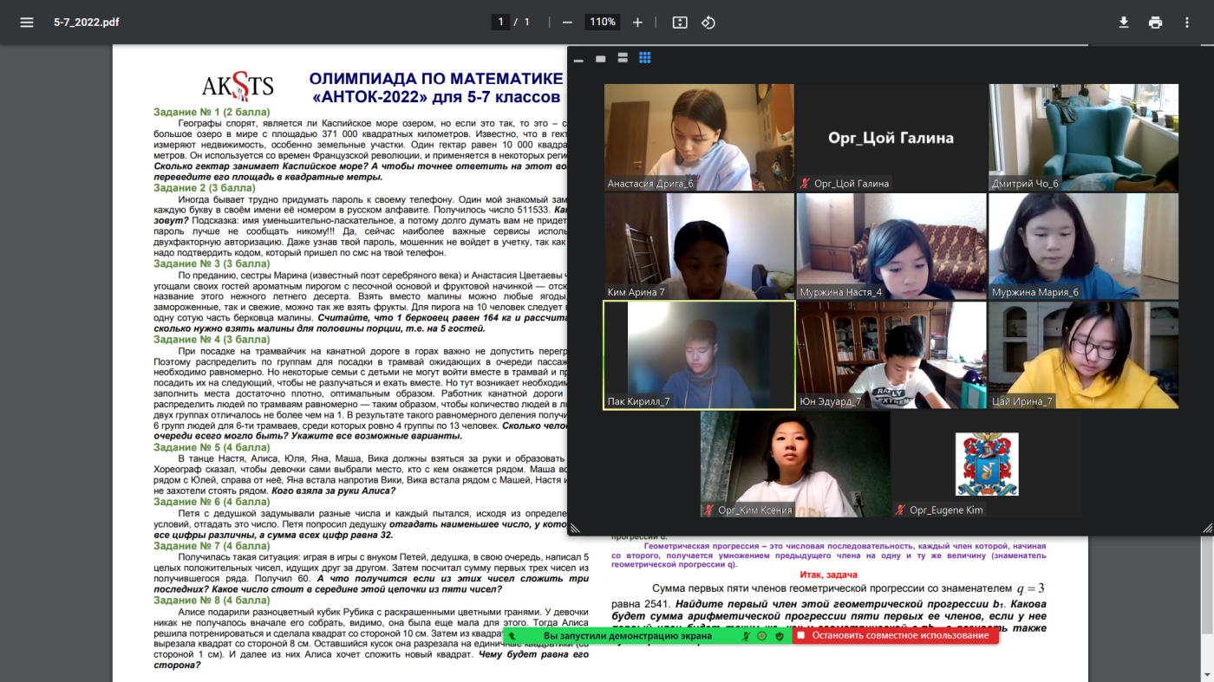Click the muted microphone icon in sharing bar
Image resolution: width=1214 pixels, height=682 pixels.
746,636
